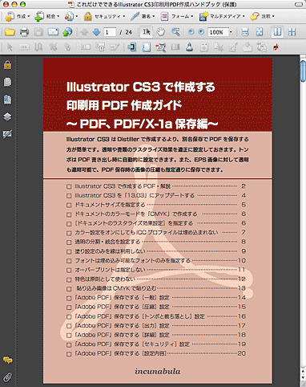306x387 pixels.
Task: Click contents entry '透明の分割・統合を設定する'
Action: pos(107,242)
